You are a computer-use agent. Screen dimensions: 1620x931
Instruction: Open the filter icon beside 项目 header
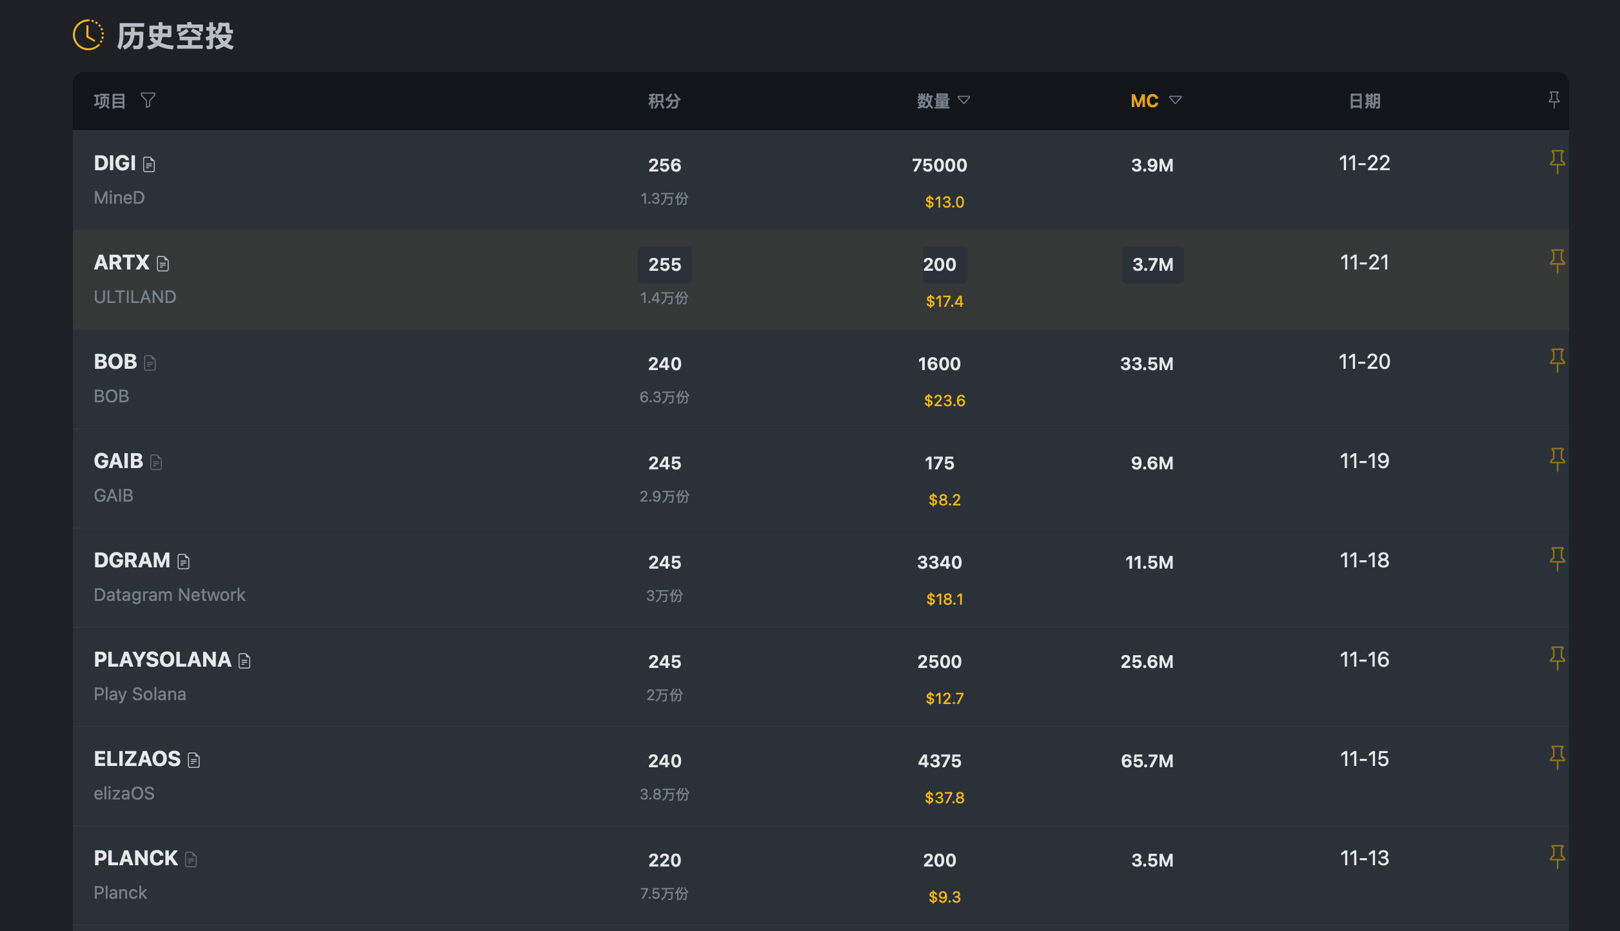(x=148, y=101)
